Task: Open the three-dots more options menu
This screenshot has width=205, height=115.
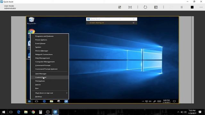Action: (x=201, y=7)
